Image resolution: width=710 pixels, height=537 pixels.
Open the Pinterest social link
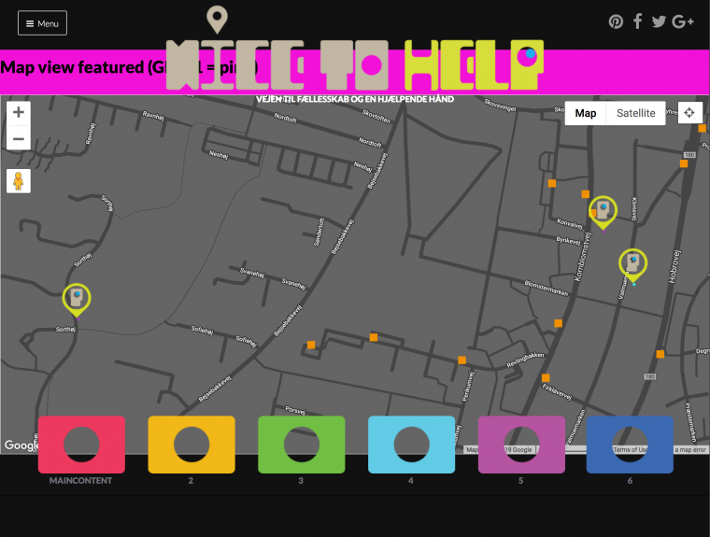616,21
